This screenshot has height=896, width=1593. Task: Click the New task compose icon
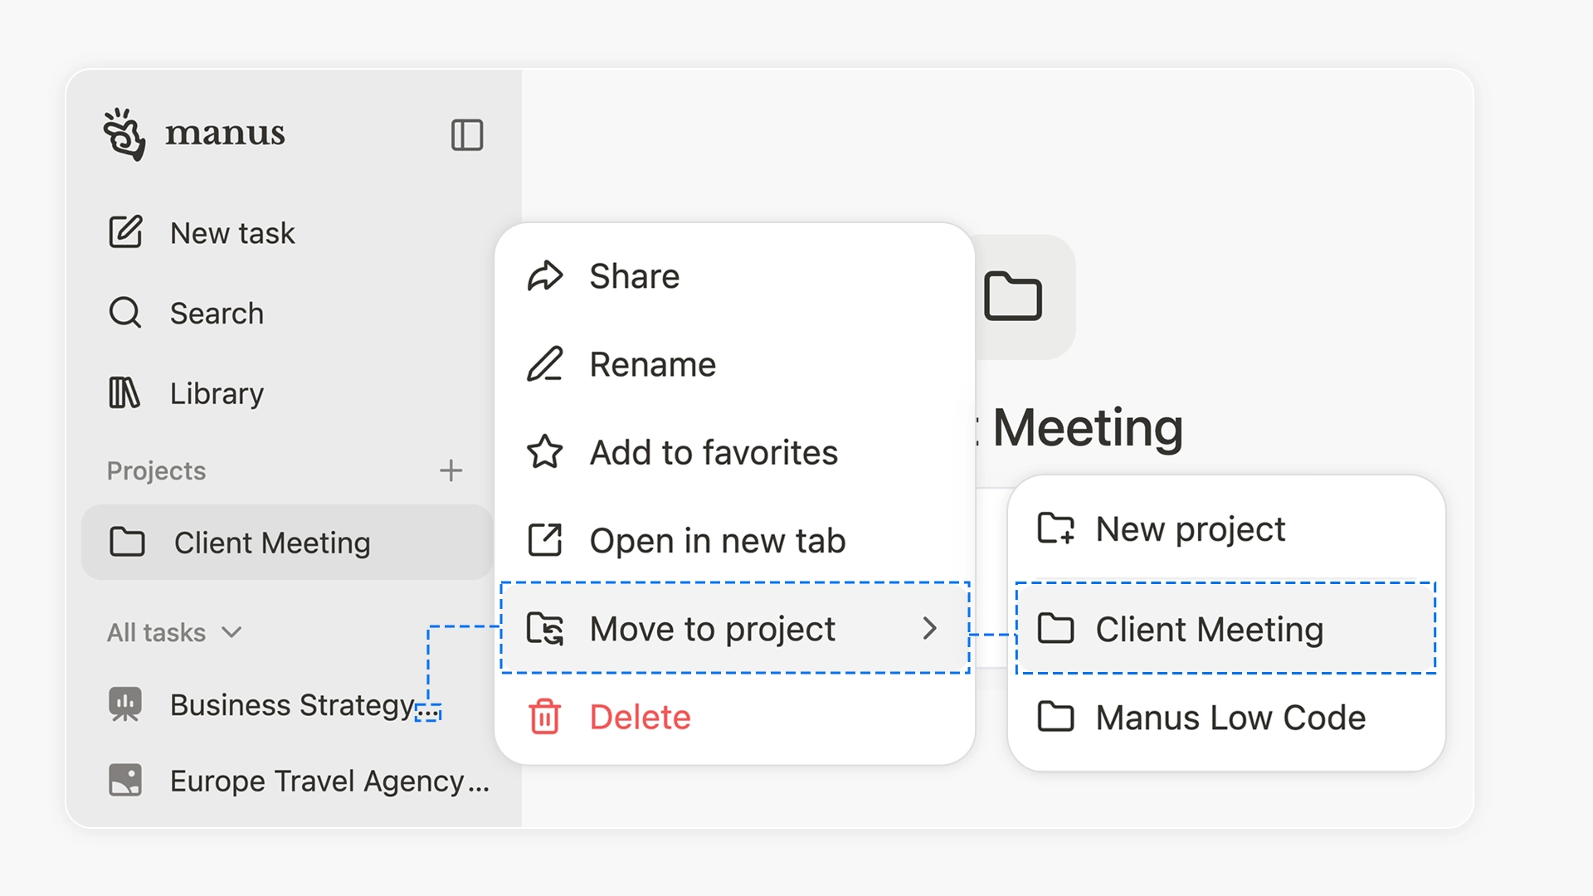pyautogui.click(x=125, y=232)
